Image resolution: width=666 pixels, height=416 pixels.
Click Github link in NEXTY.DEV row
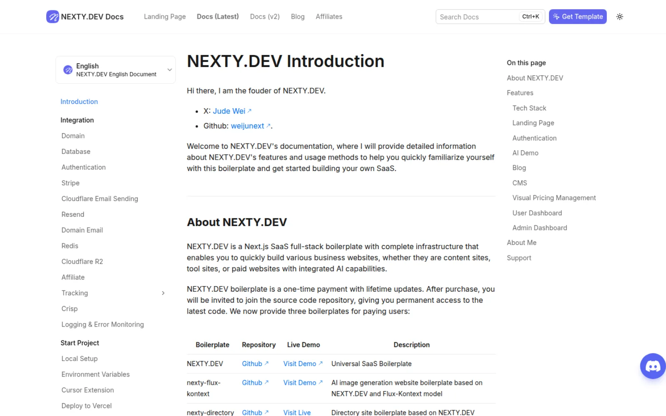click(255, 364)
